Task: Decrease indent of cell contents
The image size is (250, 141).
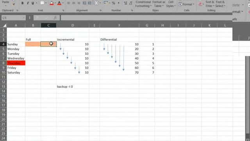Action: [84, 3]
